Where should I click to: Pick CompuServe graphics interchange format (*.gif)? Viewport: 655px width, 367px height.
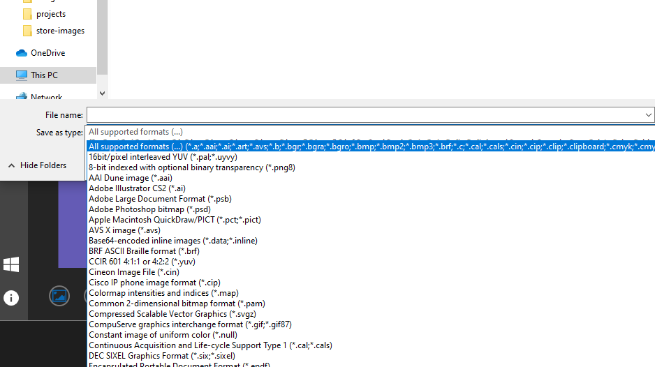point(190,324)
